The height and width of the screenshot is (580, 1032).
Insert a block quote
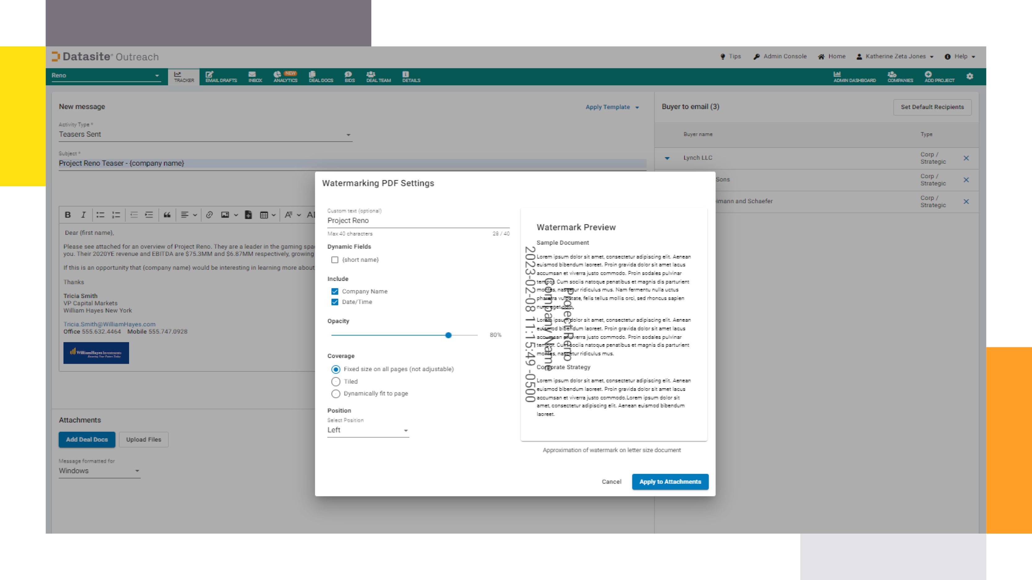click(167, 215)
